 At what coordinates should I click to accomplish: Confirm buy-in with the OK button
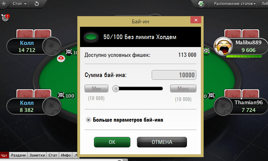click(x=112, y=142)
